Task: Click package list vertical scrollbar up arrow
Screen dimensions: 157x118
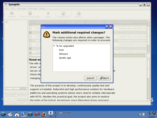Action: point(148,21)
